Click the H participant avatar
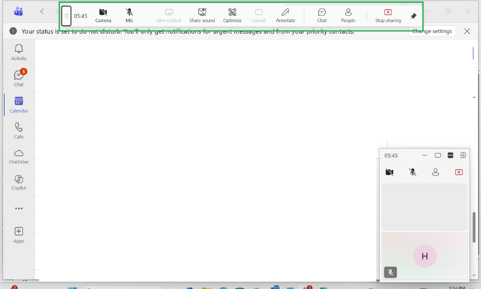Viewport: 481px width, 289px height. [x=425, y=256]
